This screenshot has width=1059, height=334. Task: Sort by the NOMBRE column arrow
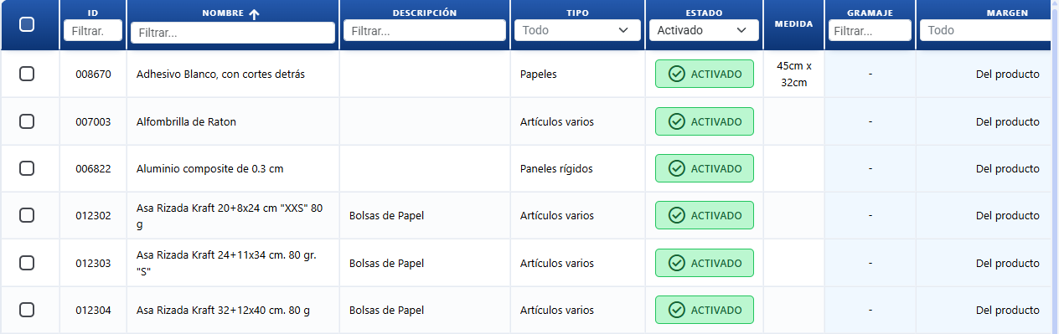pos(254,13)
